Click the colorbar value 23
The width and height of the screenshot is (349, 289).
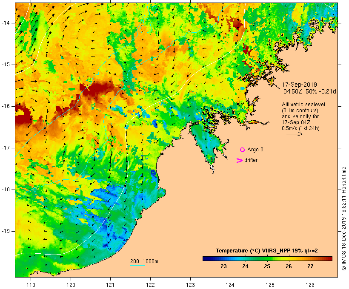[224, 266]
